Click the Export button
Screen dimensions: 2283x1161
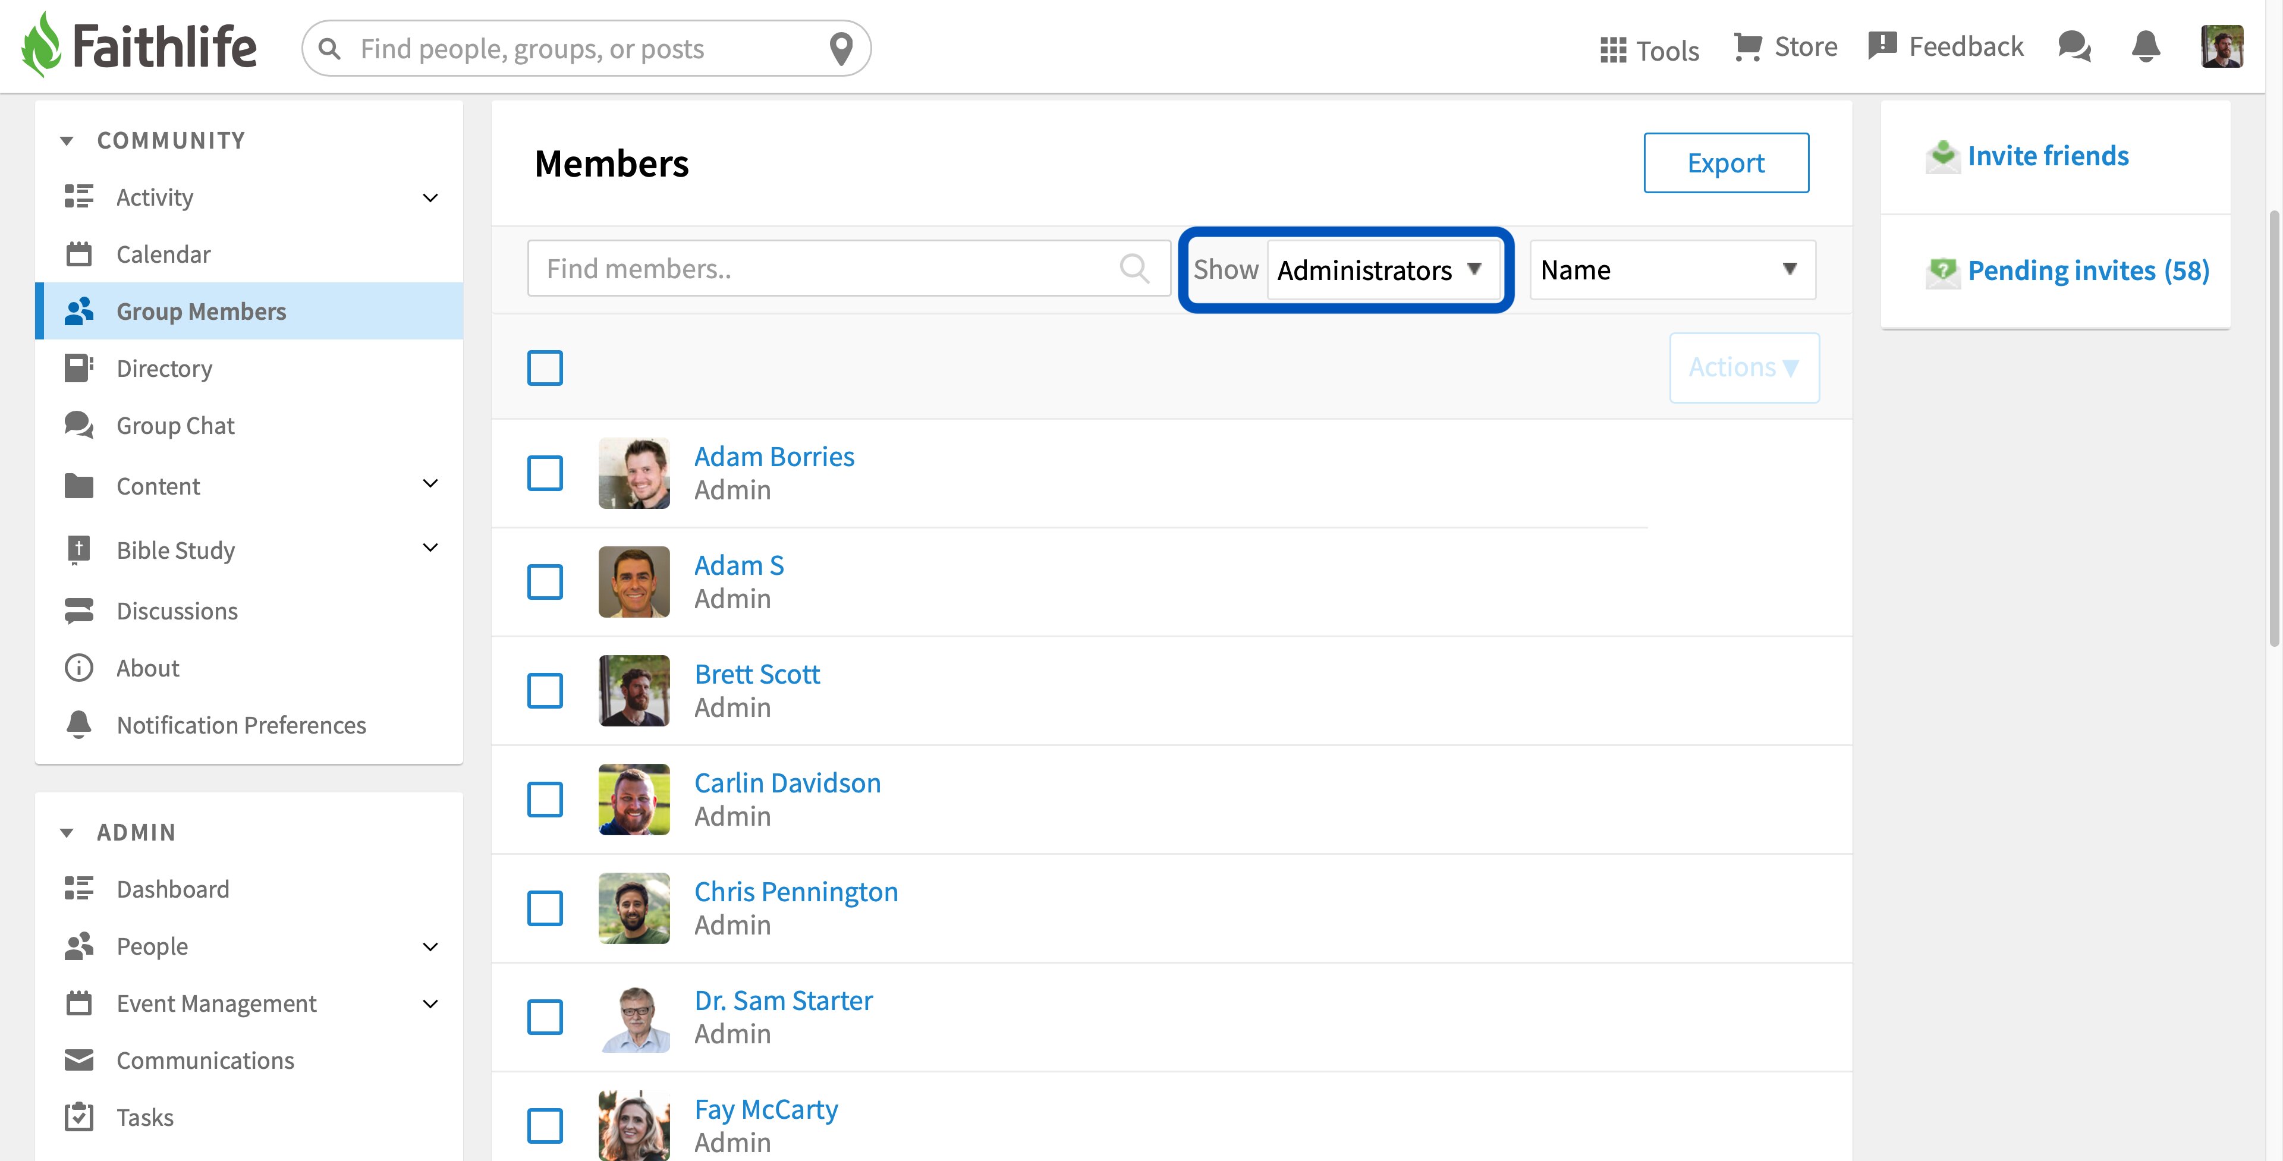point(1725,163)
